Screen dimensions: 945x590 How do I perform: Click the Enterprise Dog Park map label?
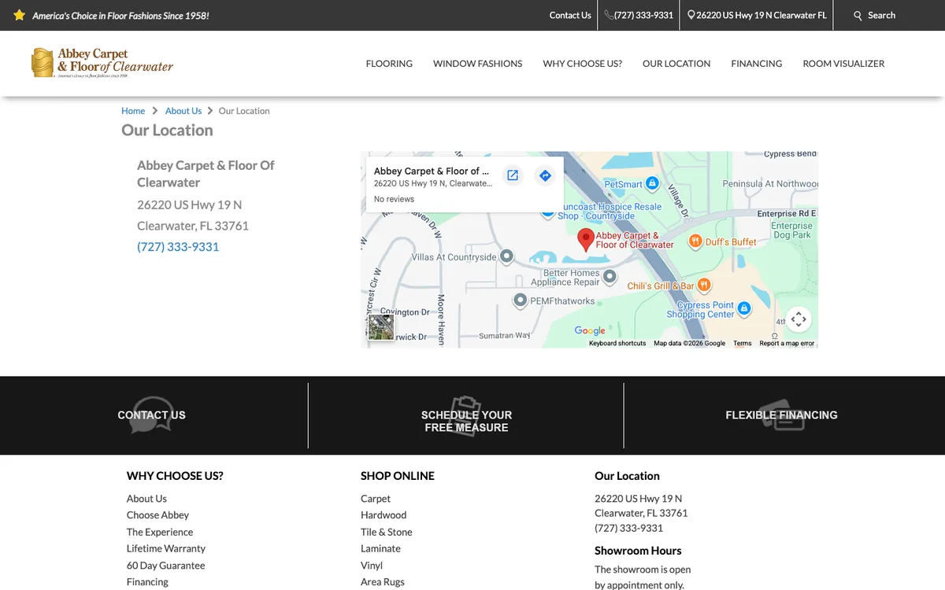pyautogui.click(x=791, y=230)
